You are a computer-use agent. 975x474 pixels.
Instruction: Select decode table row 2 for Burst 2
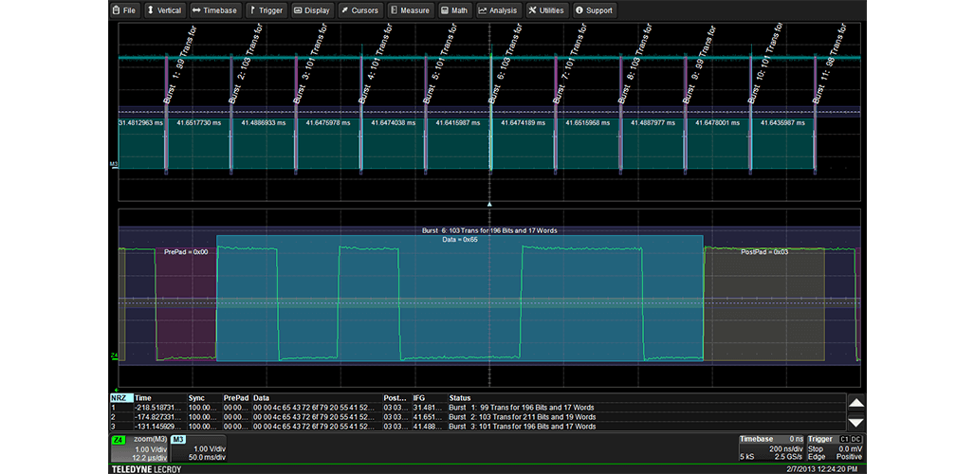474,416
